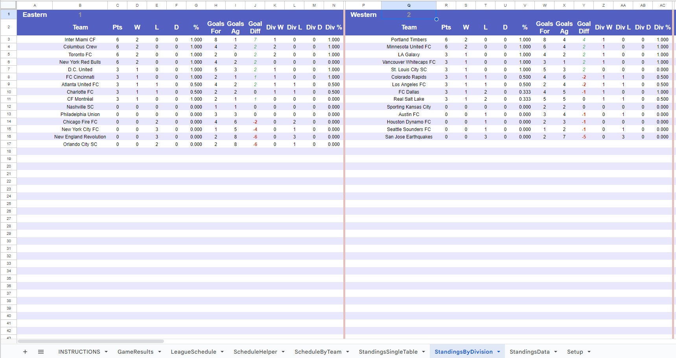Screen dimensions: 676x358
Task: Select cell Q1 containing the number 2
Action: click(409, 15)
